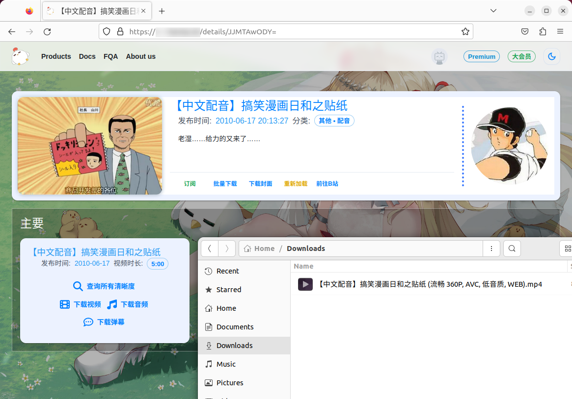
Task: Select Home in the Files sidebar
Action: (x=244, y=308)
